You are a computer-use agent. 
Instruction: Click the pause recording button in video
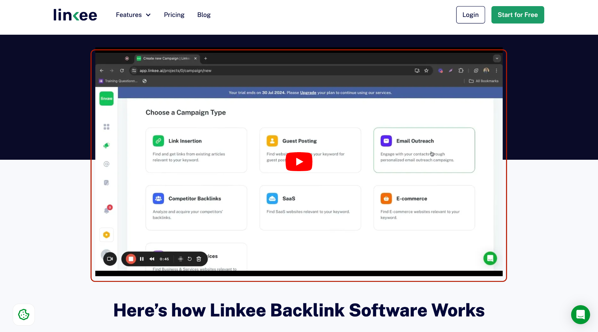142,259
